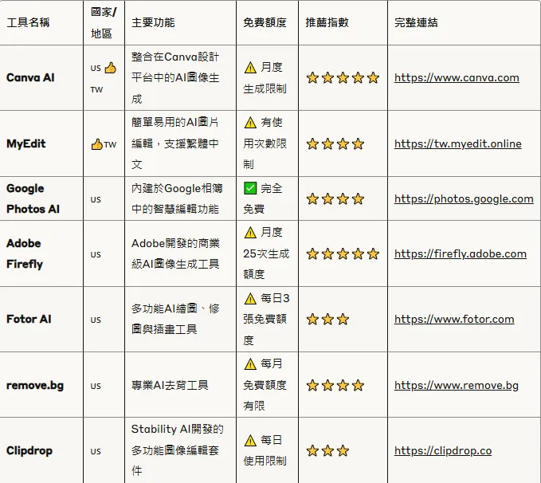Click the warning icon in Adobe Firefly row

pyautogui.click(x=250, y=233)
